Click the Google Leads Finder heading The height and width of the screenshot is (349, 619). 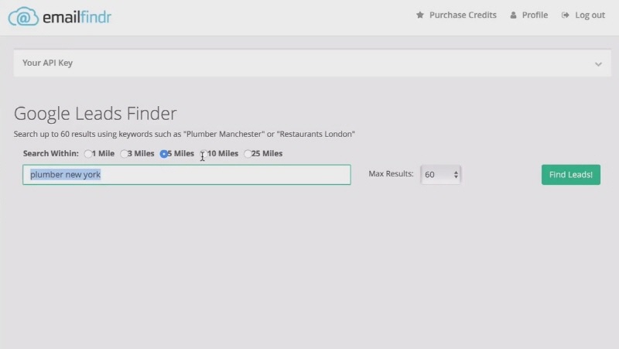point(95,114)
